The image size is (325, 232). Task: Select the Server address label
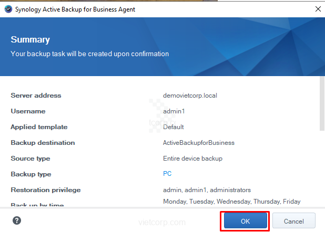click(36, 96)
